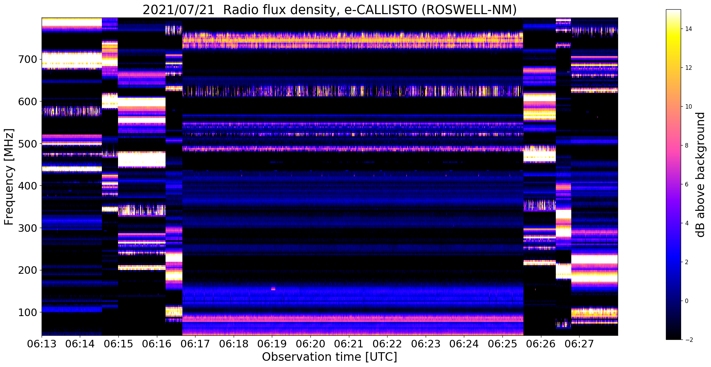Click the 06:16 time tick label
The image size is (711, 367).
pyautogui.click(x=157, y=343)
